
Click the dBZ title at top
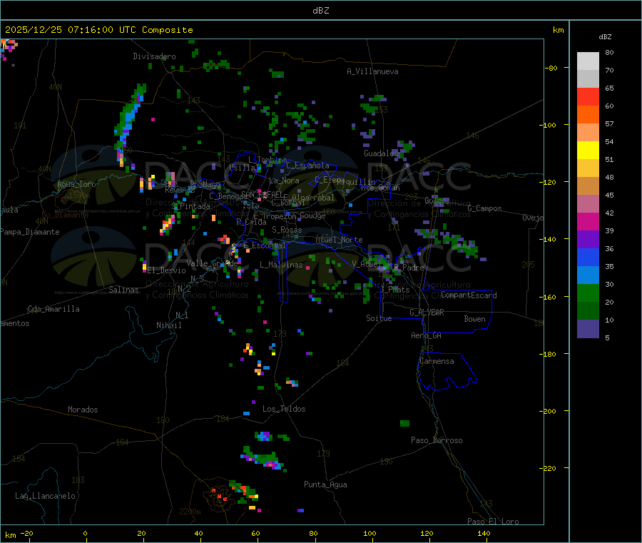point(320,11)
